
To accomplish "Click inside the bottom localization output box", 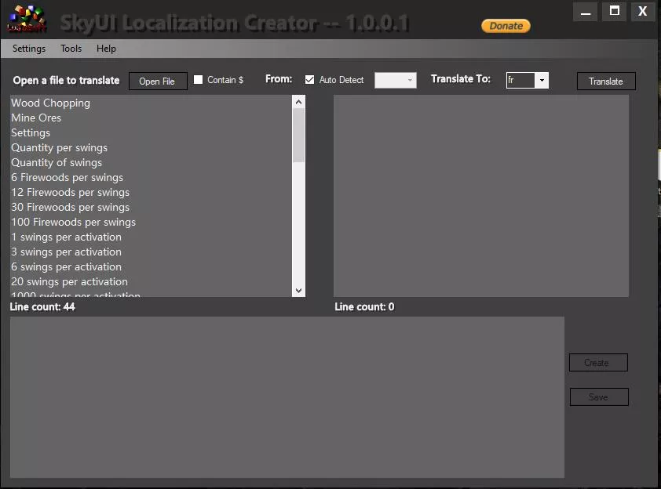I will point(287,397).
